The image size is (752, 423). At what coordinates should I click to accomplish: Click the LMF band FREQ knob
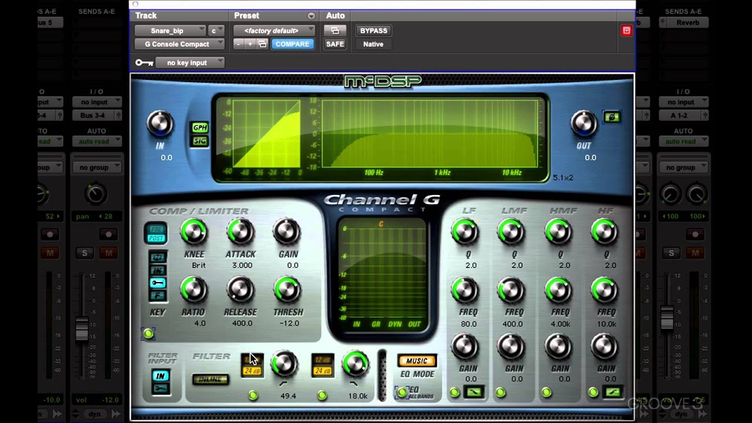(511, 290)
